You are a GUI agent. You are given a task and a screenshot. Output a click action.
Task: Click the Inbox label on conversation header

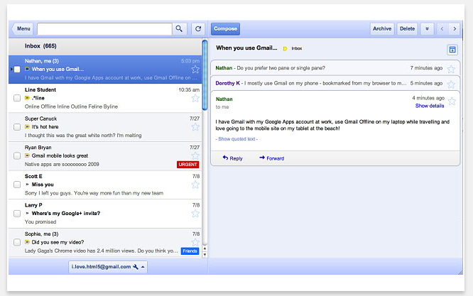coord(297,48)
